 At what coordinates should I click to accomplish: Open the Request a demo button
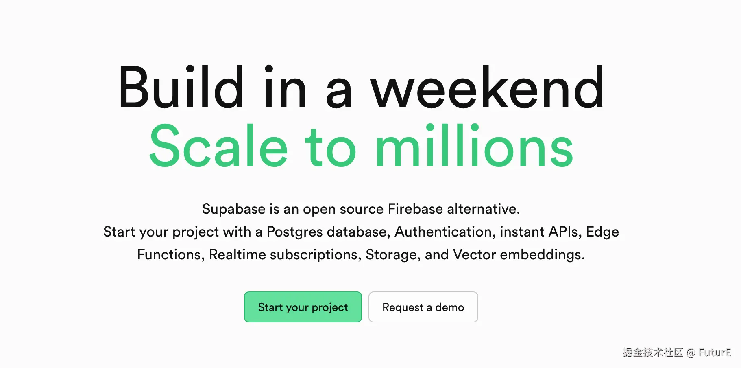pyautogui.click(x=423, y=307)
